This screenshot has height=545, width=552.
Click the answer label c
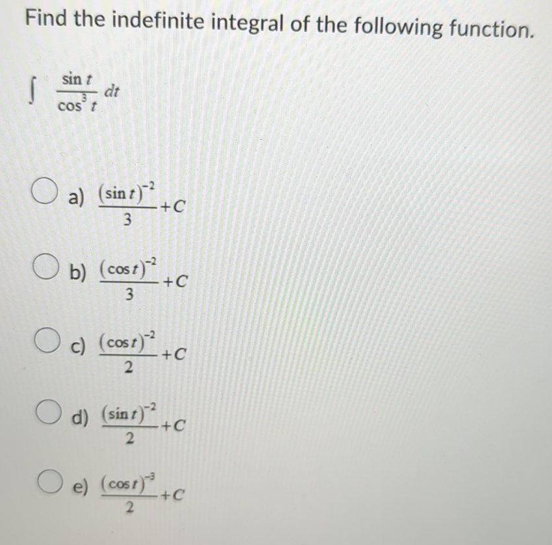click(78, 347)
